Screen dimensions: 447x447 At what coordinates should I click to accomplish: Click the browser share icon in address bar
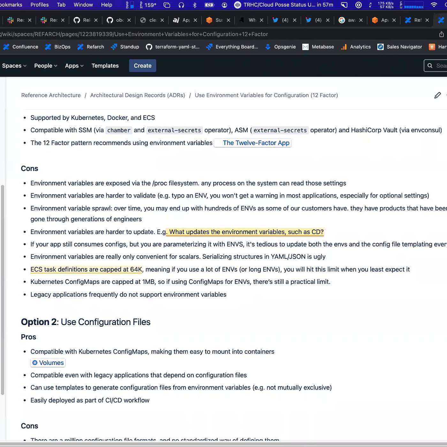(x=441, y=34)
